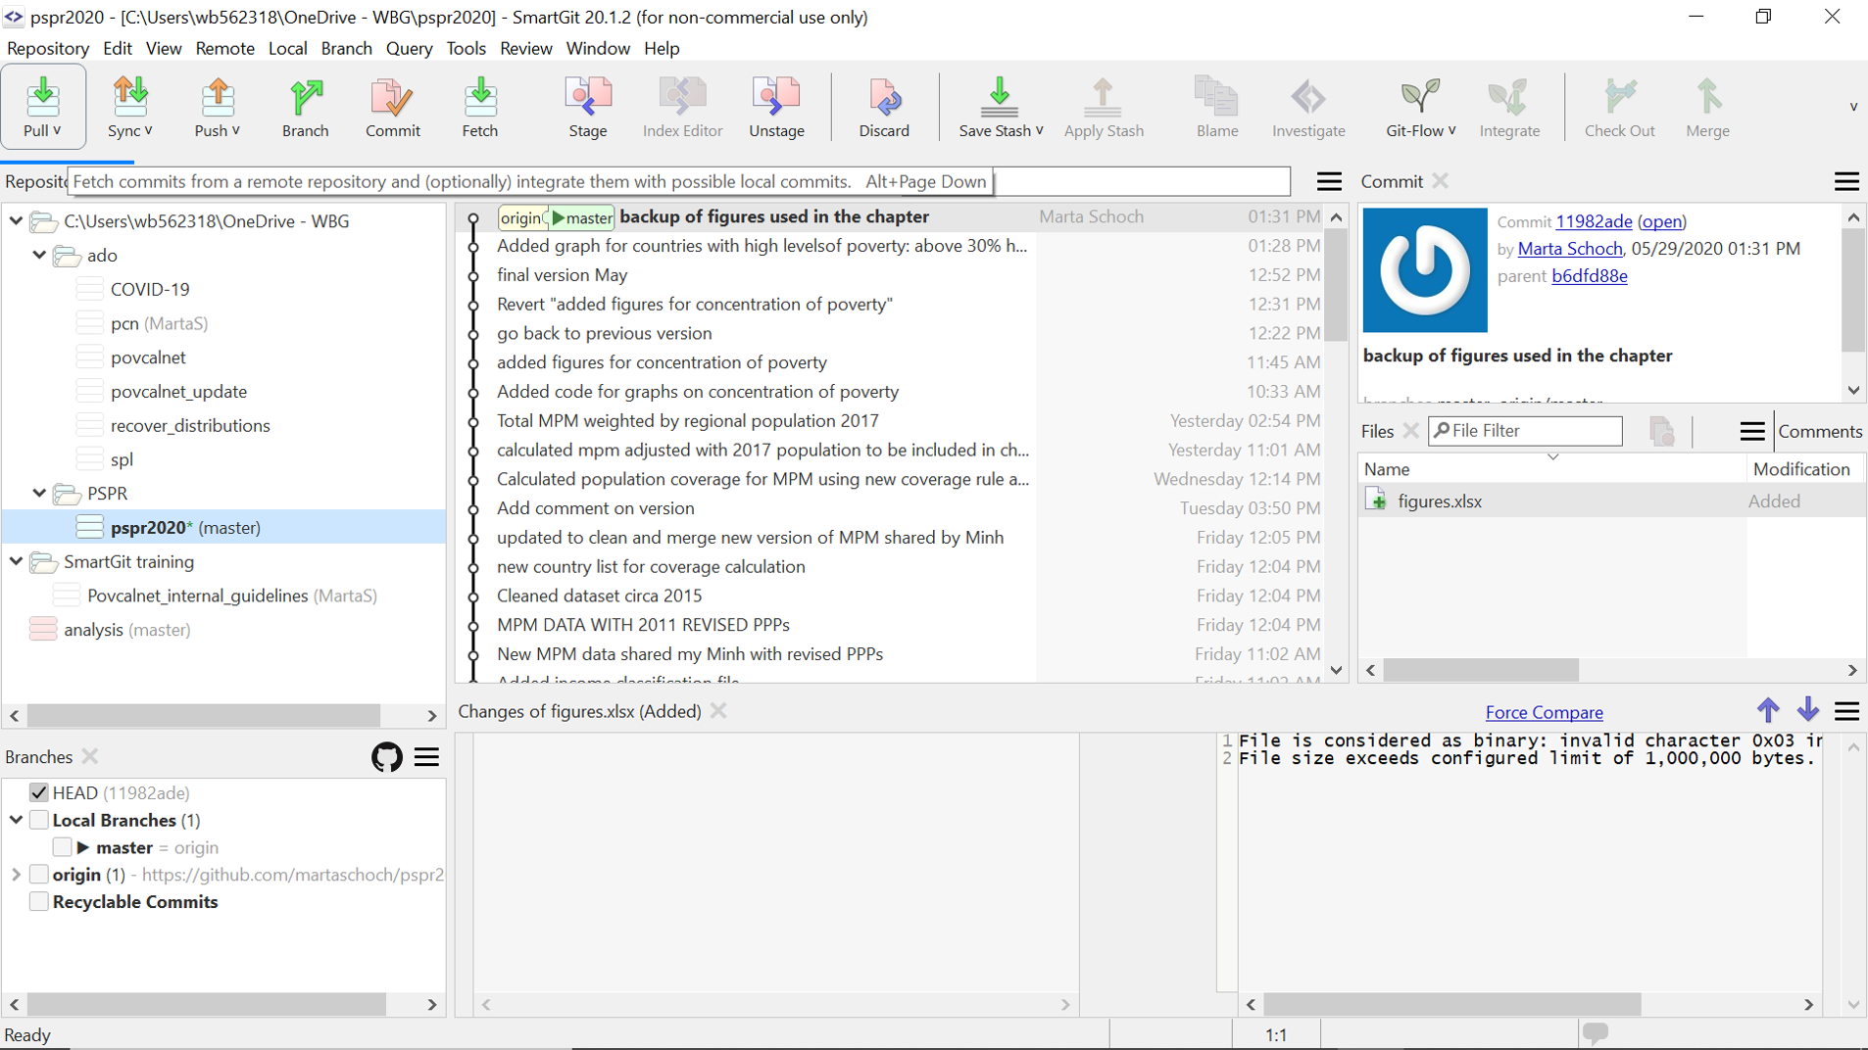Open the Query menu

409,48
